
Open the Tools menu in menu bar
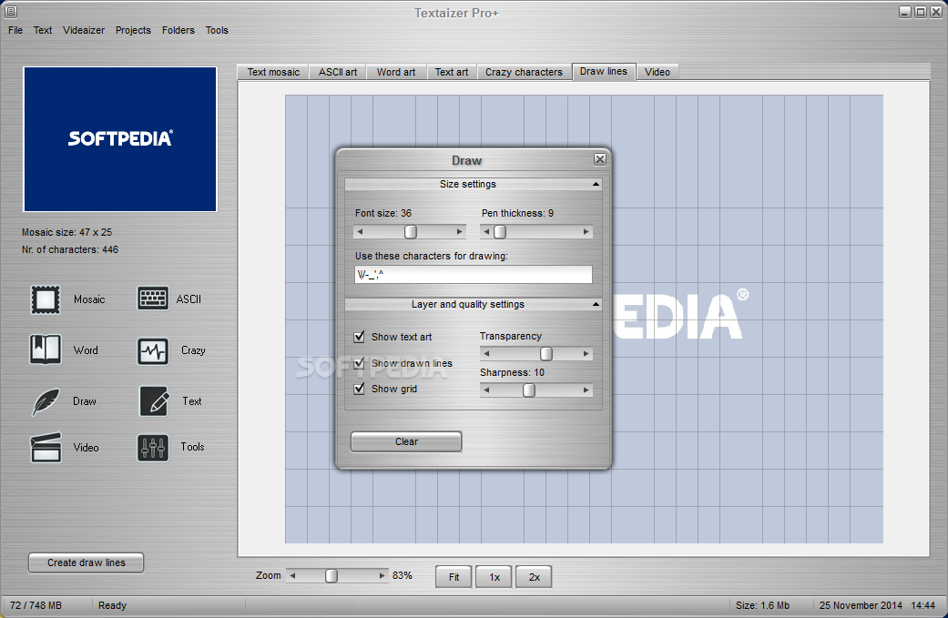pos(217,30)
